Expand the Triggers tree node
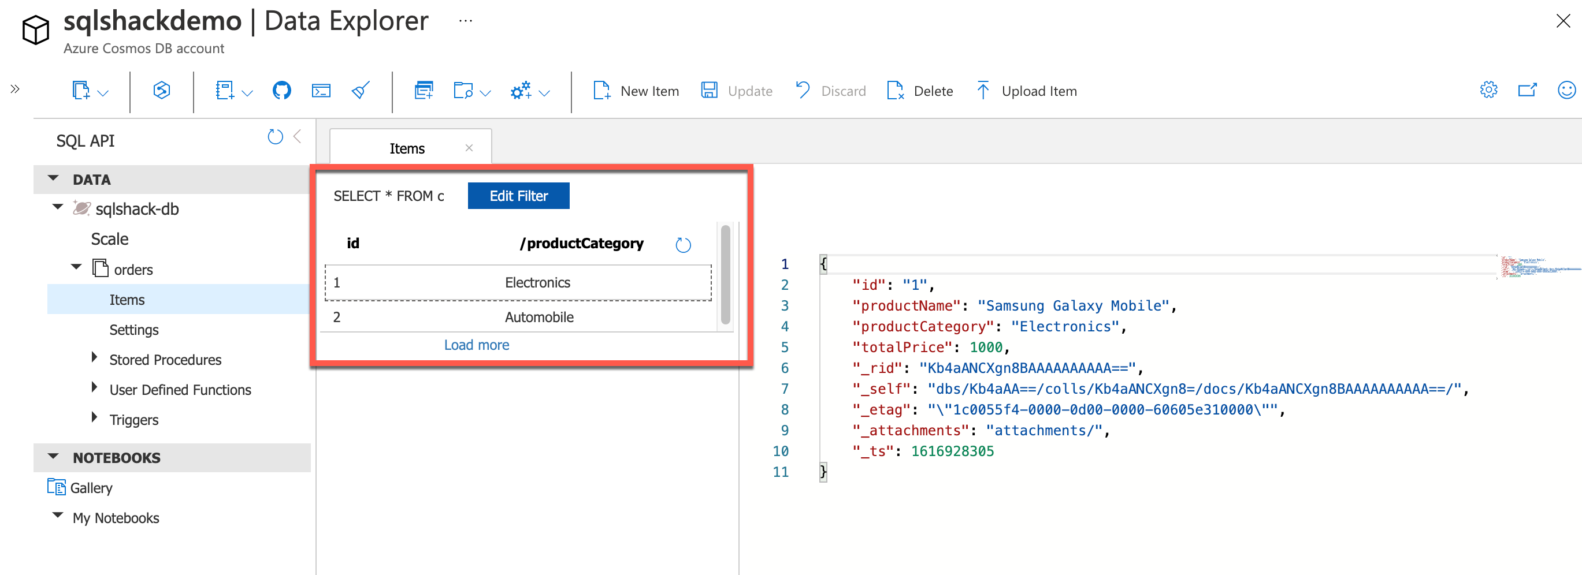The width and height of the screenshot is (1582, 575). (x=95, y=417)
